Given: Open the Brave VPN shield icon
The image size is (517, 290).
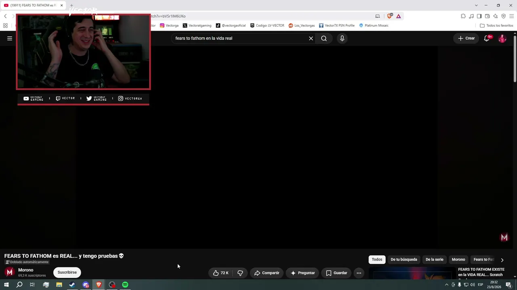Looking at the screenshot, I should 503,16.
